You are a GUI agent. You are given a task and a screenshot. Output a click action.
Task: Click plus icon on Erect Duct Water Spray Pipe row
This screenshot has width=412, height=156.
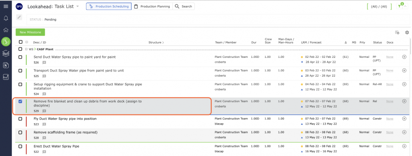(404, 146)
